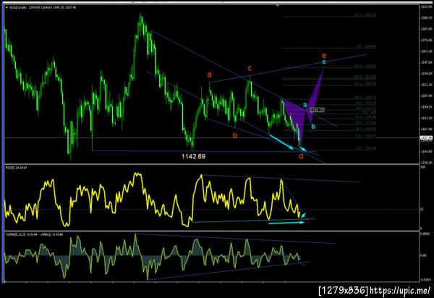
Task: Click the OsMA indicator label
Action: (34, 234)
